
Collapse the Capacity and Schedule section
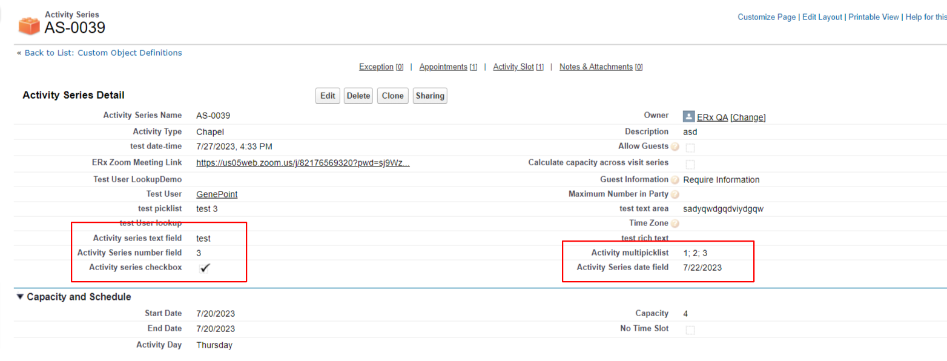[x=20, y=297]
